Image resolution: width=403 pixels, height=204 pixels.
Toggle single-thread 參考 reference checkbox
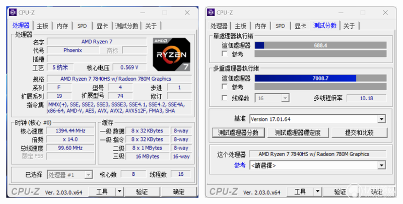tap(225, 54)
